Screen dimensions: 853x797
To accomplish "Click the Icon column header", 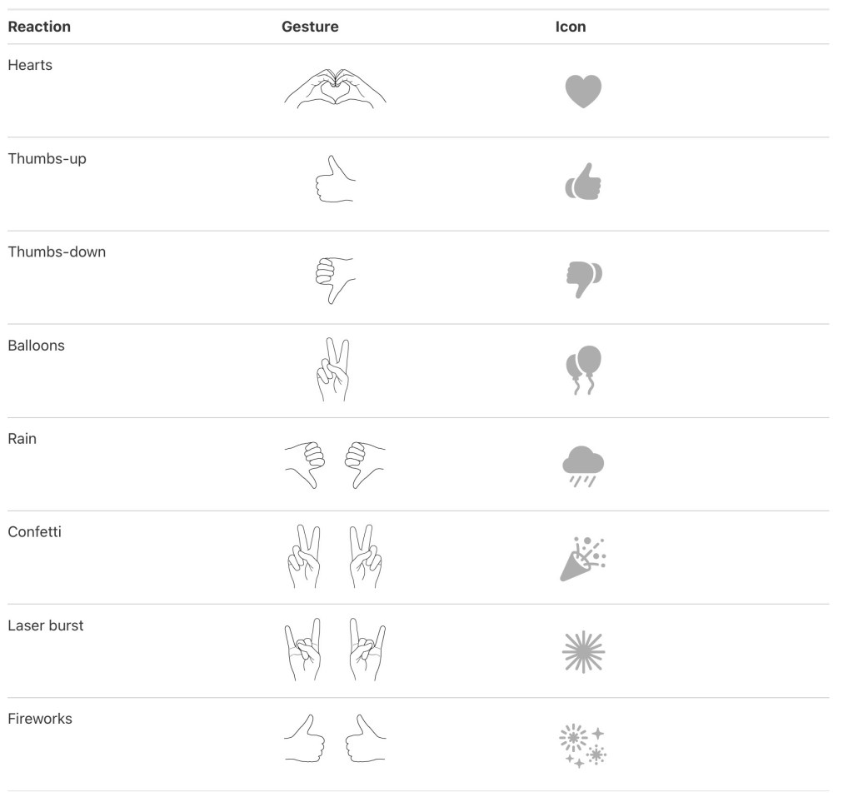I will pos(571,27).
